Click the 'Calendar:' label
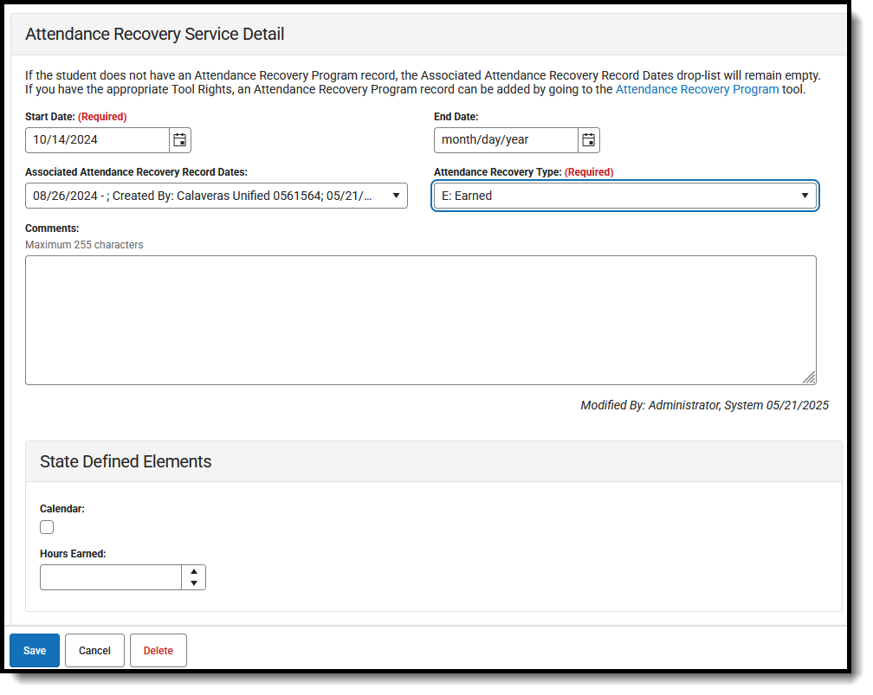 (62, 509)
